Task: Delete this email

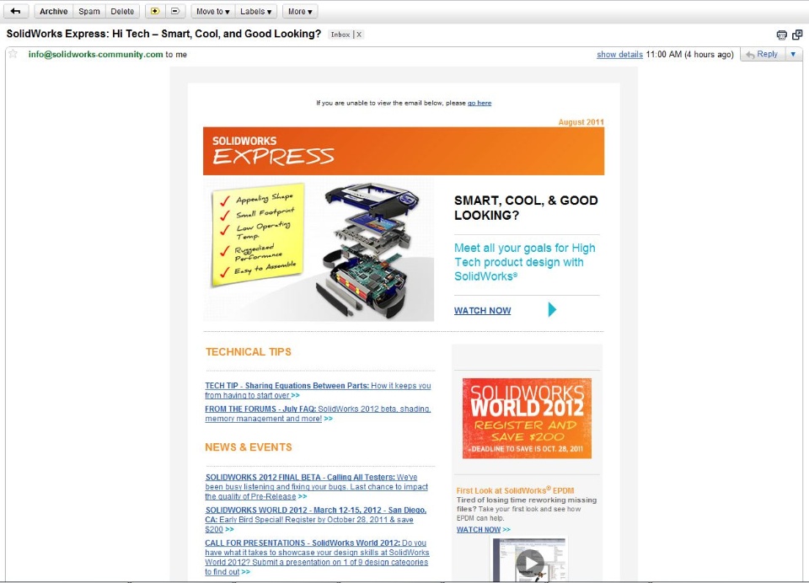Action: click(122, 11)
